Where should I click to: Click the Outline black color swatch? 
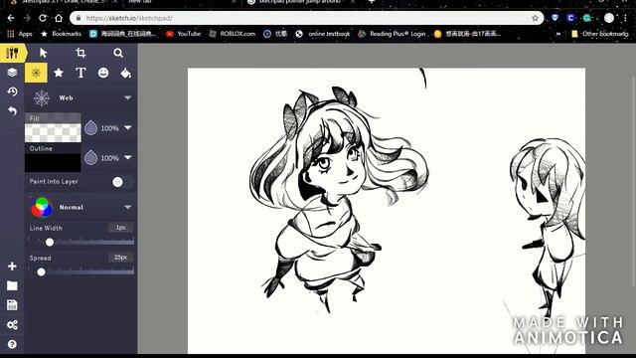[x=53, y=163]
